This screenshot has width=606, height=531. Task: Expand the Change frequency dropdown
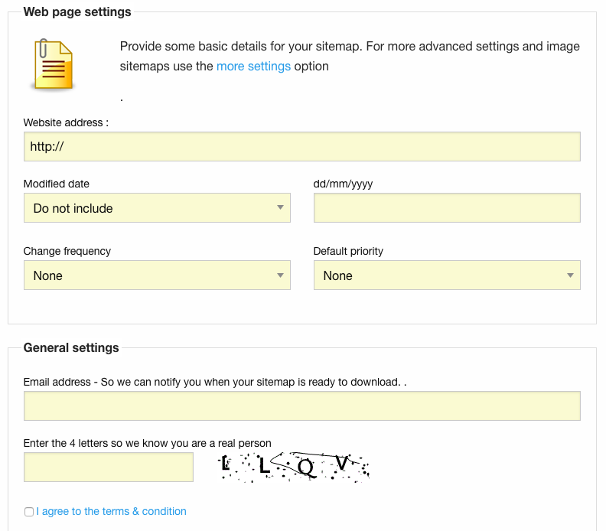157,275
